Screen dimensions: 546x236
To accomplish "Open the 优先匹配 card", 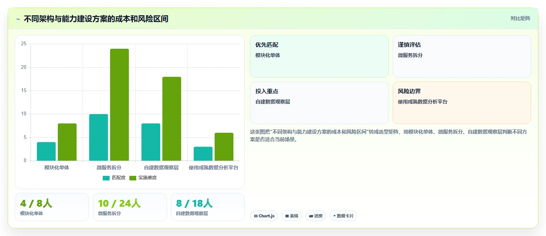I will click(319, 56).
